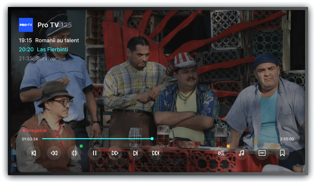
Task: Click the playback progress slider handle
Action: (x=152, y=139)
